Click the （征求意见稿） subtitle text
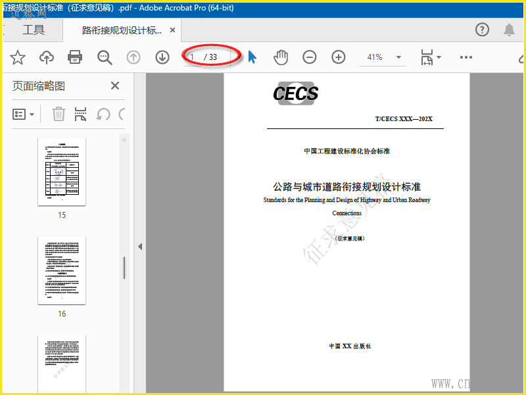This screenshot has width=526, height=395. (350, 238)
